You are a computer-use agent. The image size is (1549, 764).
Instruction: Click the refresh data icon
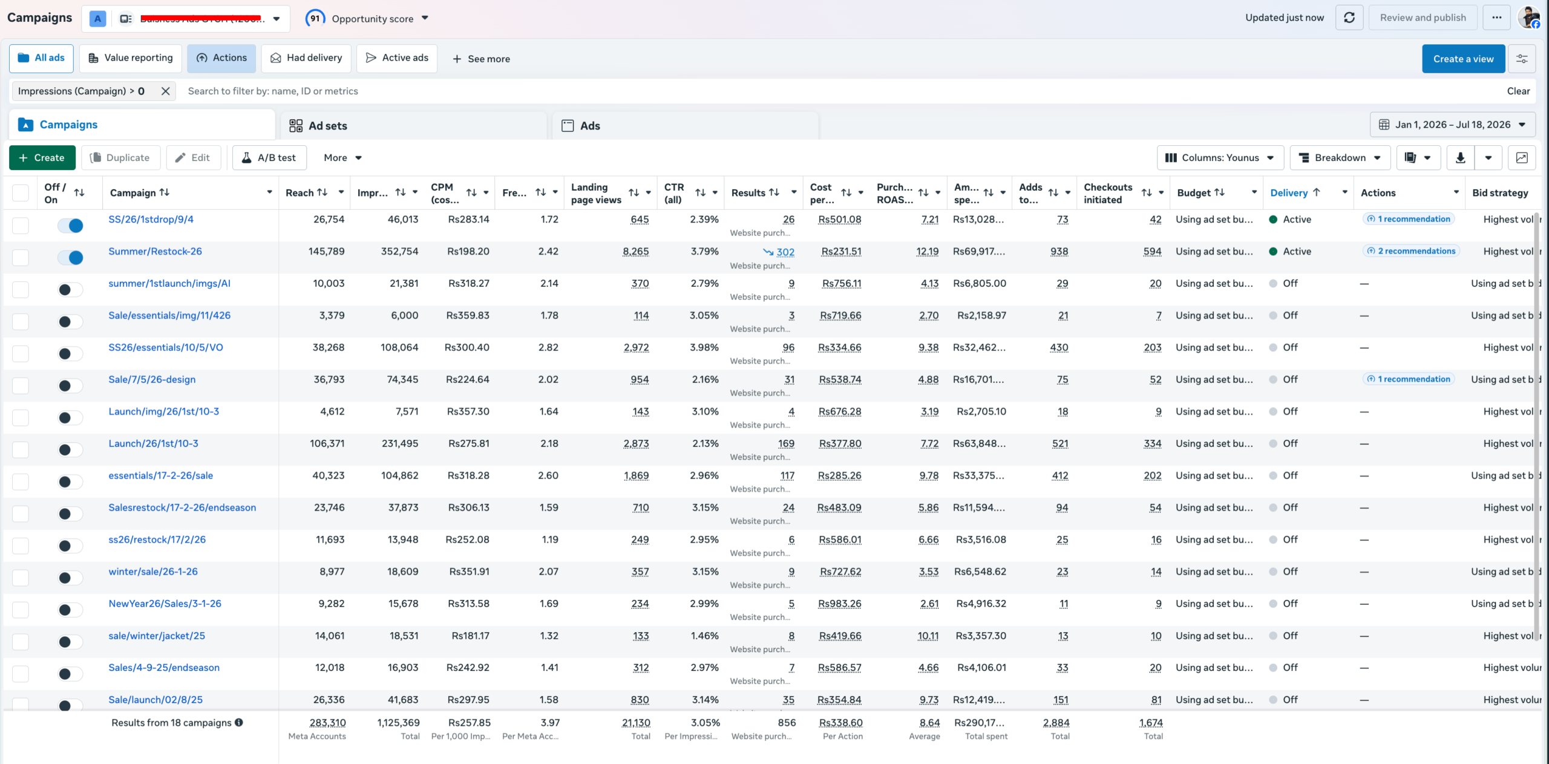1349,18
